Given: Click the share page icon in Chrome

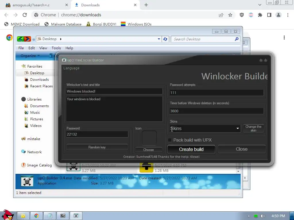Looking at the screenshot, I should [x=221, y=15].
